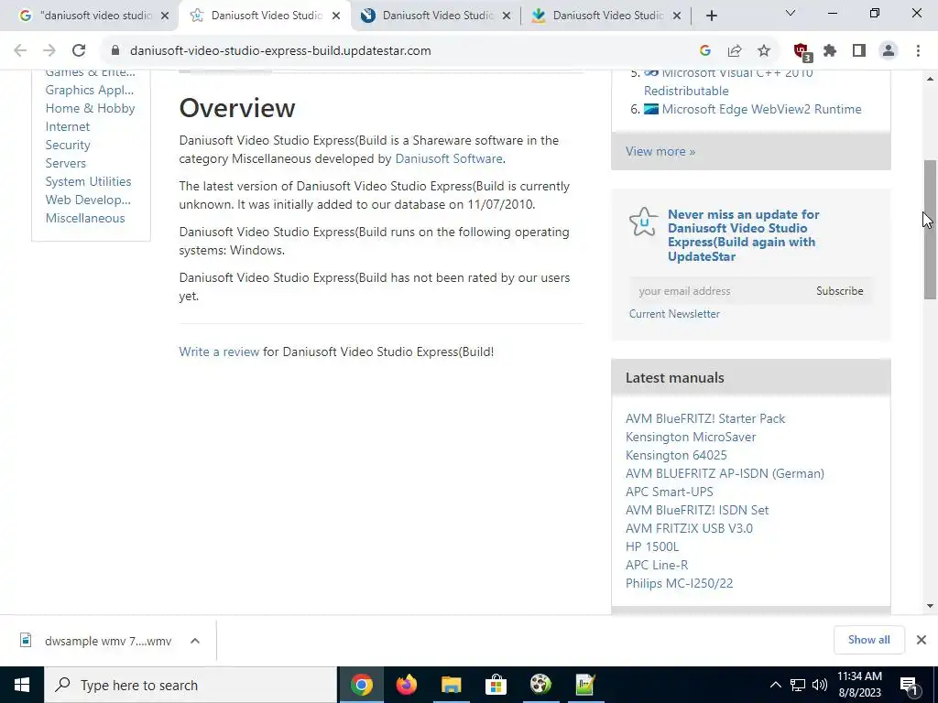
Task: Focus the your email address field
Action: click(x=718, y=291)
